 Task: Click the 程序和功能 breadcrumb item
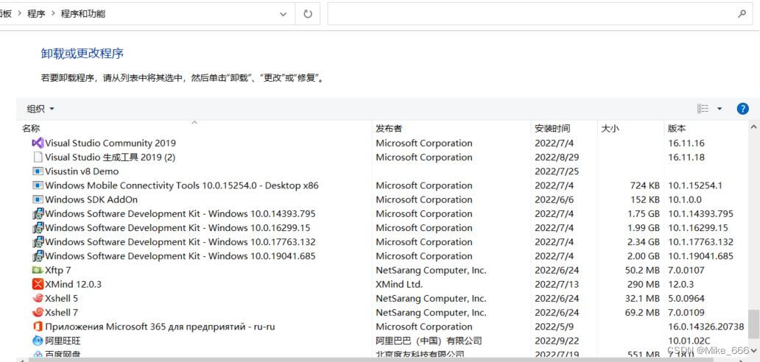[82, 14]
